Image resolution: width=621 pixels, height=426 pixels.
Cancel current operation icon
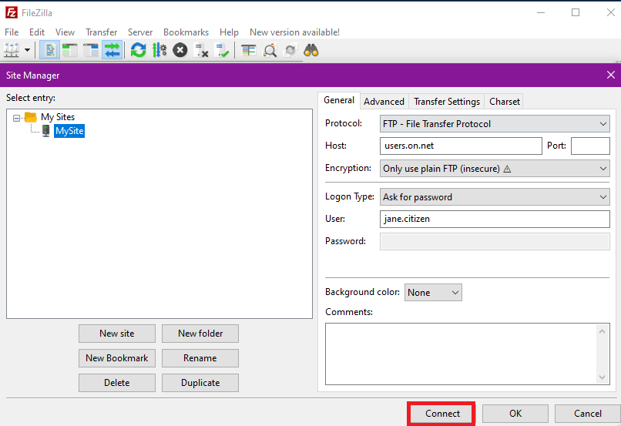point(180,50)
